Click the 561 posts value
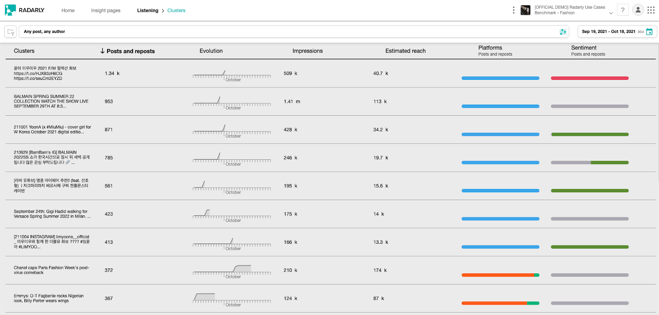This screenshot has height=315, width=659. tap(109, 186)
